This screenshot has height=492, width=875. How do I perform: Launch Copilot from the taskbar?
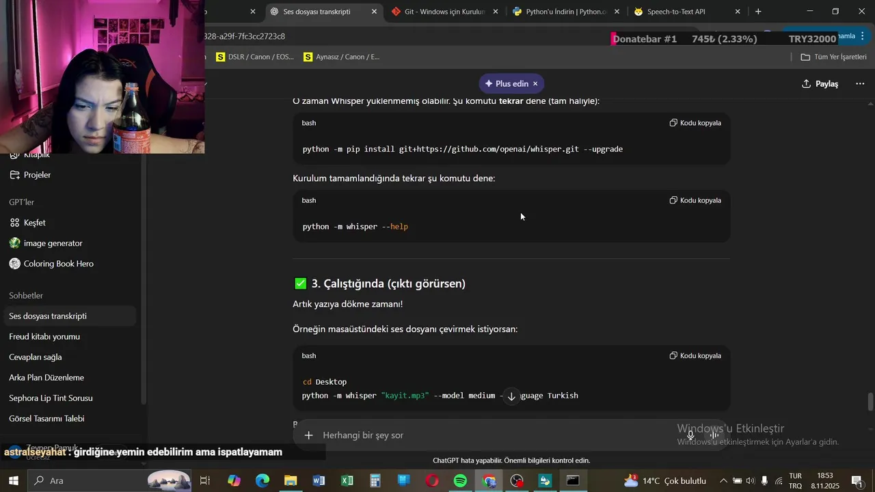[234, 480]
